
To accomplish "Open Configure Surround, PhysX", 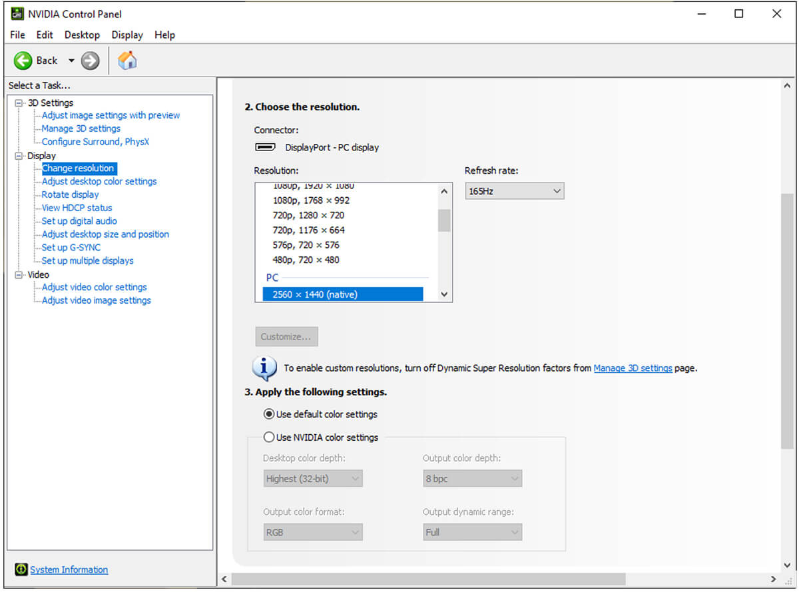I will click(95, 142).
